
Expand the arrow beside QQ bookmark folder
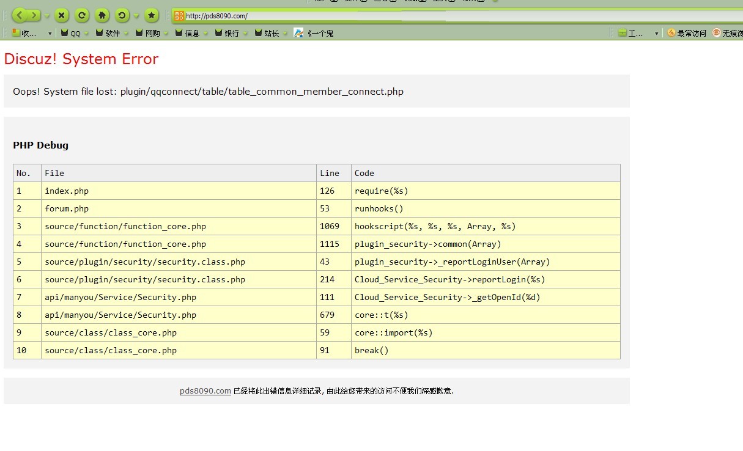click(87, 34)
